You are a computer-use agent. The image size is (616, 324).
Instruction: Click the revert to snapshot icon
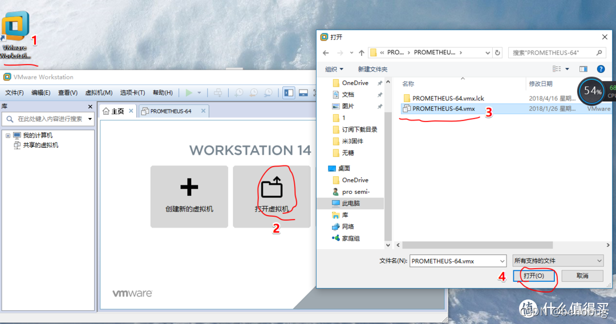pyautogui.click(x=253, y=92)
